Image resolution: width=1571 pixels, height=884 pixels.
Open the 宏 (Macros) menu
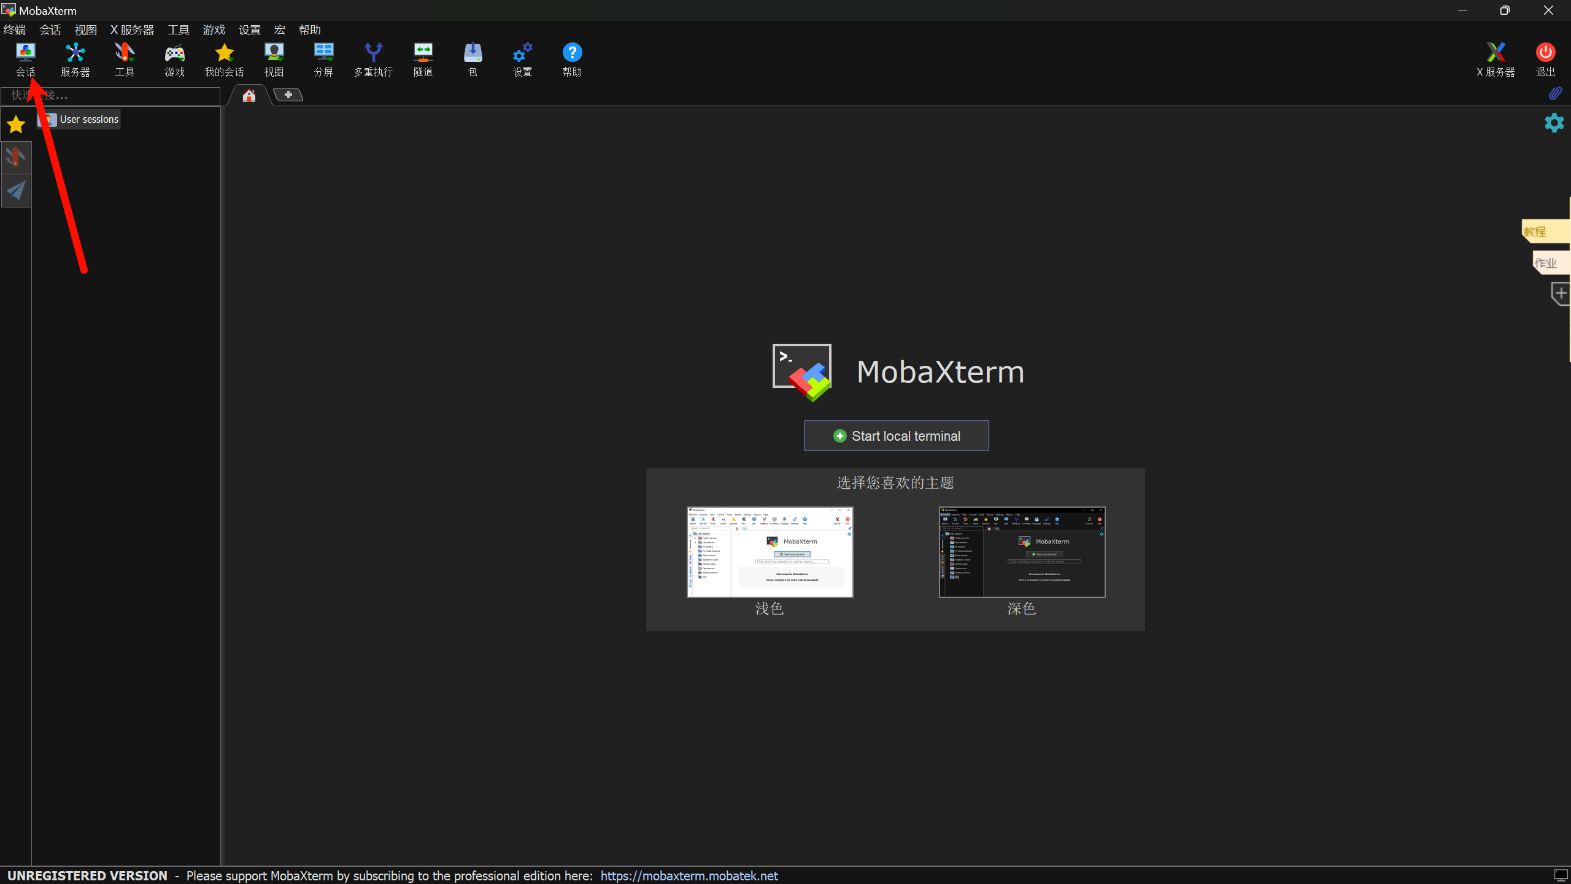[x=280, y=29]
